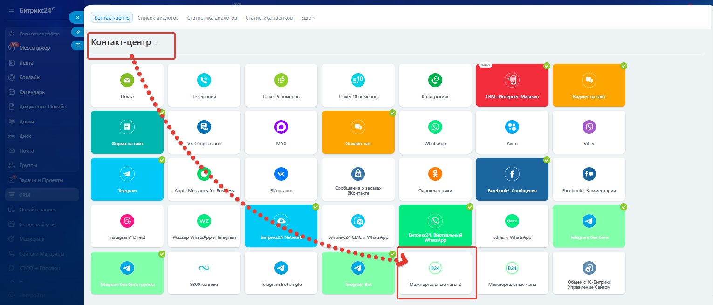The width and height of the screenshot is (713, 305).
Task: Open the MAX messenger tile
Action: click(281, 132)
